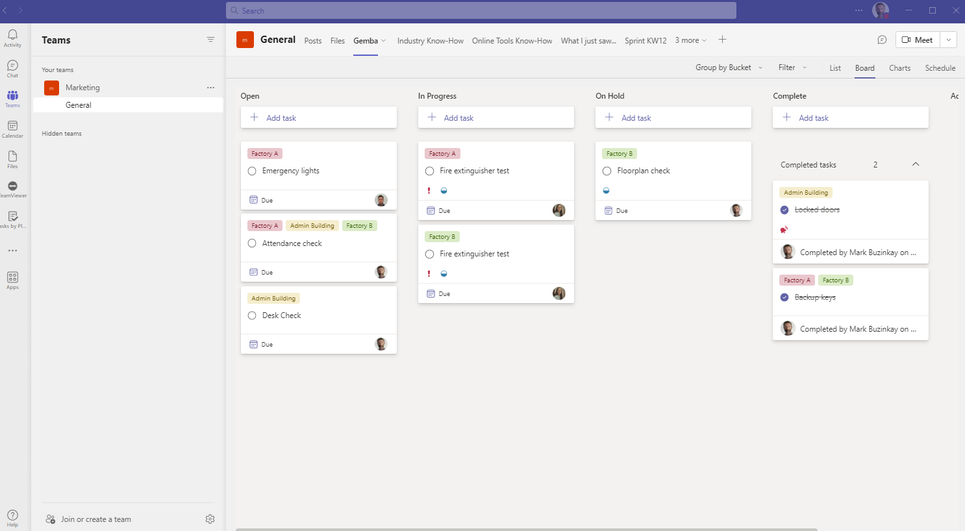The height and width of the screenshot is (531, 965).
Task: Collapse the Completed tasks section
Action: coord(916,164)
